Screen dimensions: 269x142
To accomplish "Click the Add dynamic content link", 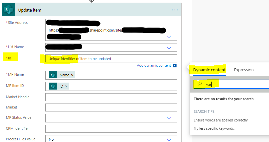I will (154, 66).
